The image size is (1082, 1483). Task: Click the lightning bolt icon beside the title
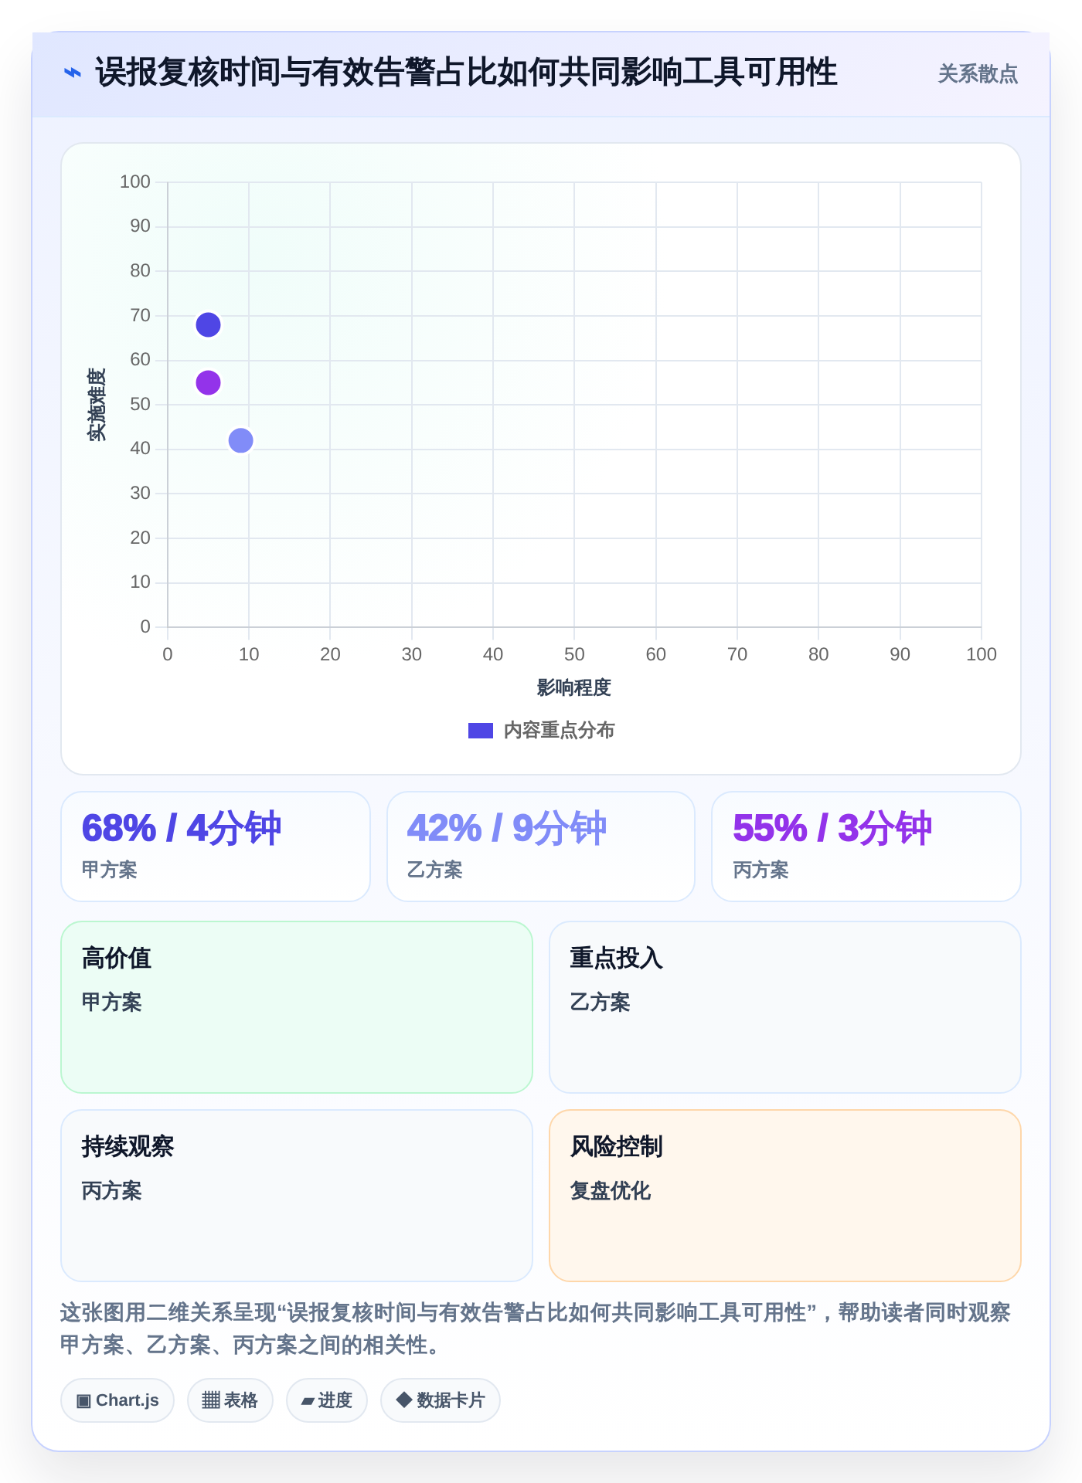pos(72,73)
